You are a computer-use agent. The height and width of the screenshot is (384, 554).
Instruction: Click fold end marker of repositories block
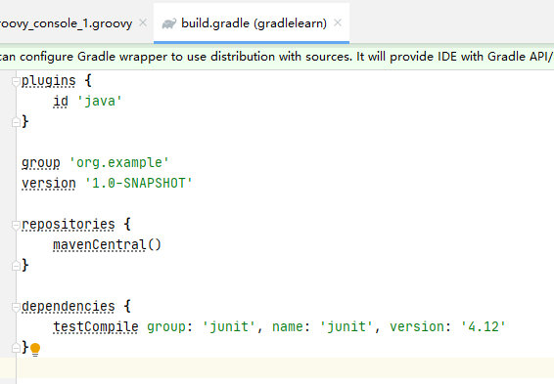(x=16, y=266)
